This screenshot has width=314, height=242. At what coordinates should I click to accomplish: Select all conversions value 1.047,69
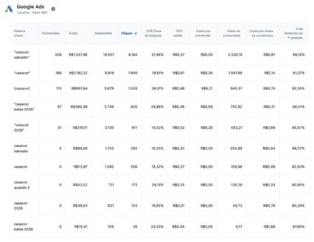click(235, 73)
